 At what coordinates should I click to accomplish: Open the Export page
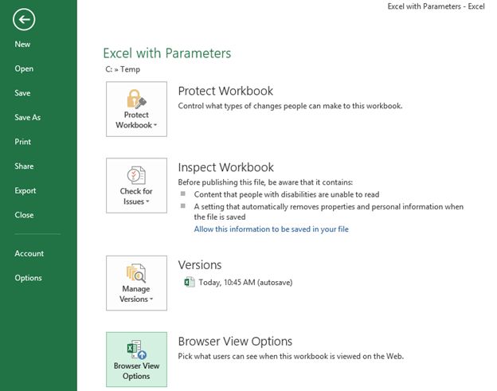click(25, 191)
